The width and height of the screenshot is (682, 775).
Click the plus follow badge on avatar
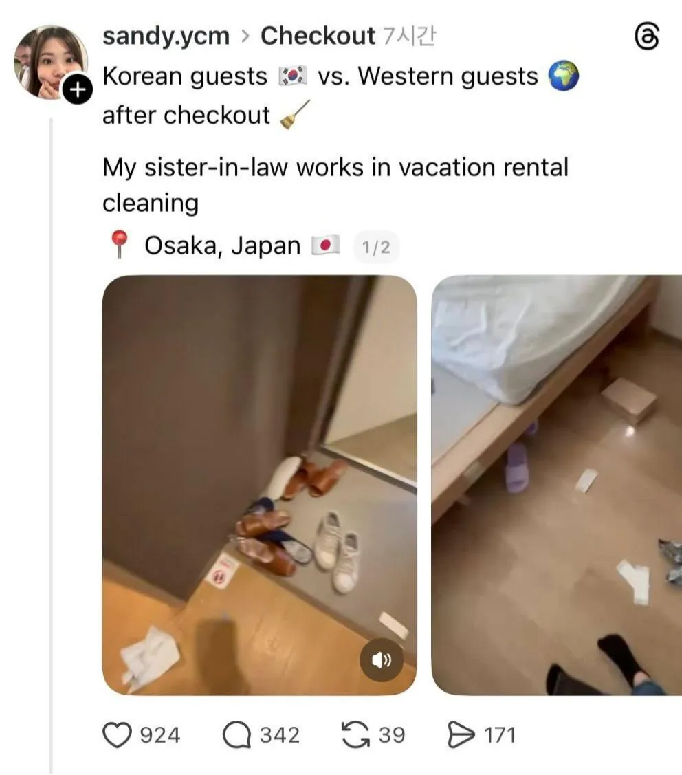(x=77, y=90)
